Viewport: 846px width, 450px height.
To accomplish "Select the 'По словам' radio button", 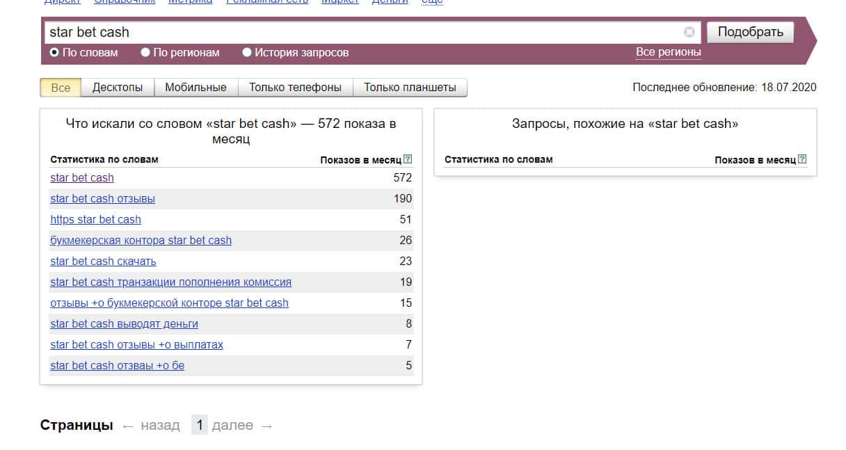I will [54, 52].
